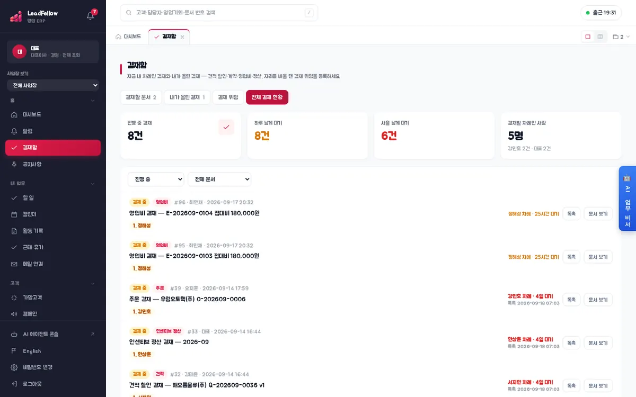Click 독촉 for 인센티브 정산 결재 2026-09
The width and height of the screenshot is (636, 397).
point(571,343)
